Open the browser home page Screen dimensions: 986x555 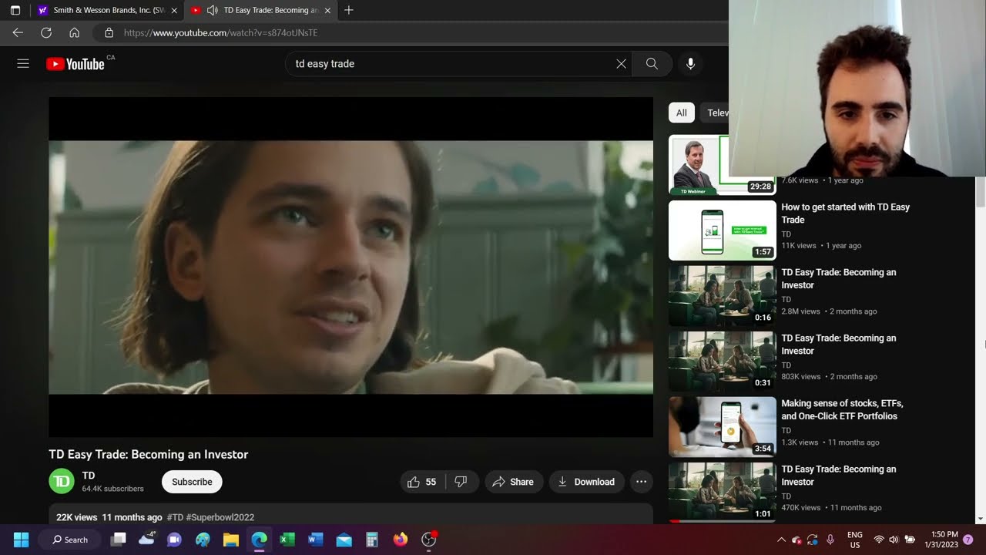pyautogui.click(x=74, y=32)
